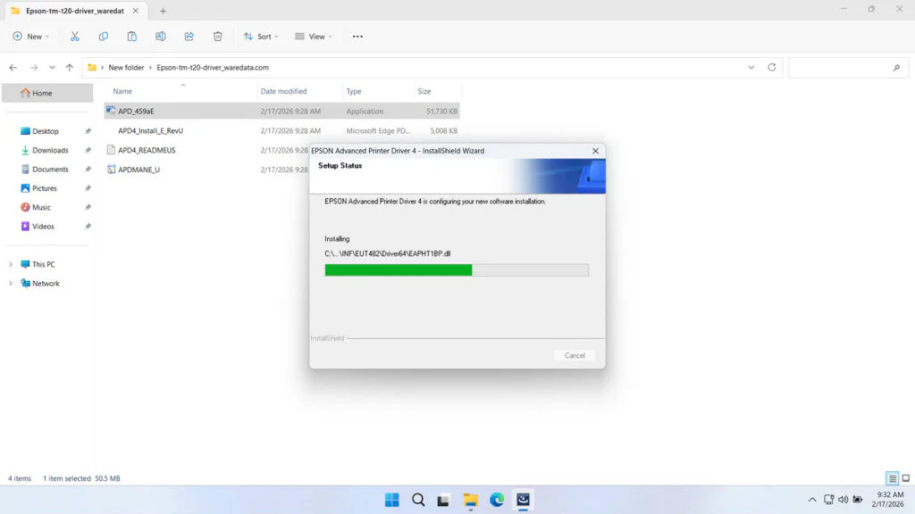Open the Downloads folder in the sidebar
This screenshot has width=915, height=514.
click(x=48, y=150)
